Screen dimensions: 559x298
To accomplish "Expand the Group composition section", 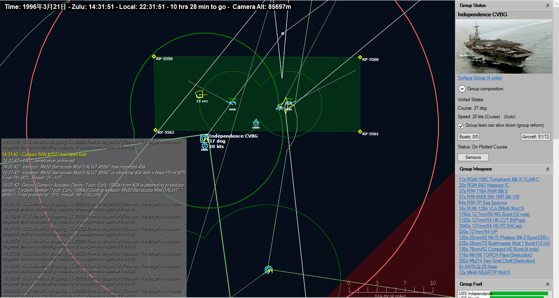I will [x=462, y=89].
